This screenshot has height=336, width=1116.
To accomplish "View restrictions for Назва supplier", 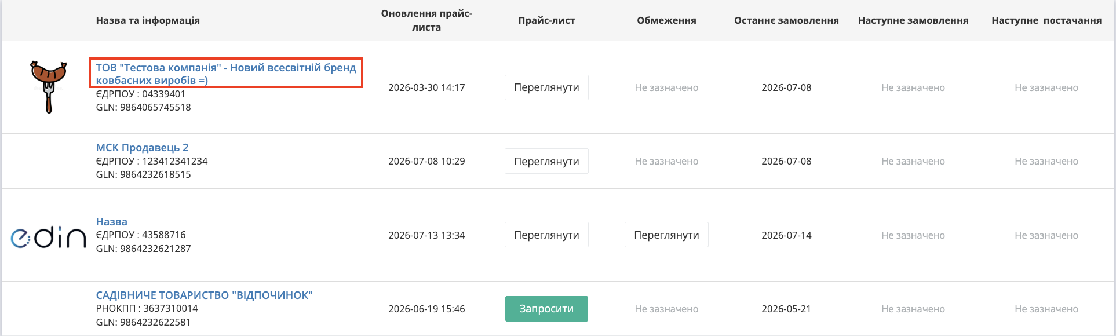I will [x=666, y=235].
